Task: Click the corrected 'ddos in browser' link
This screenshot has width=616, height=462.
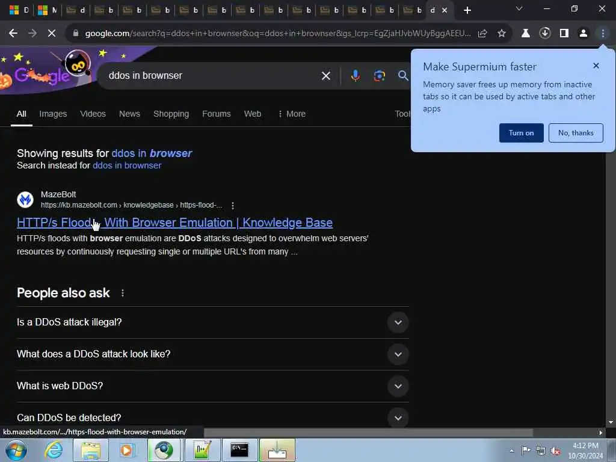Action: pos(152,153)
